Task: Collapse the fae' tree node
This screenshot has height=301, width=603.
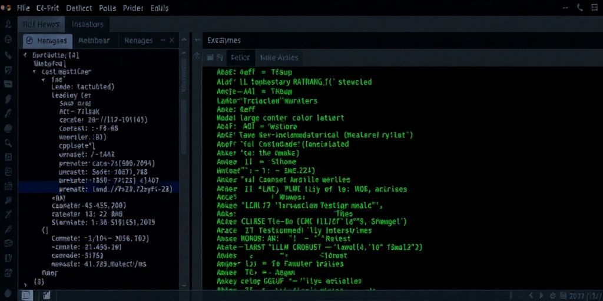Action: pos(43,80)
